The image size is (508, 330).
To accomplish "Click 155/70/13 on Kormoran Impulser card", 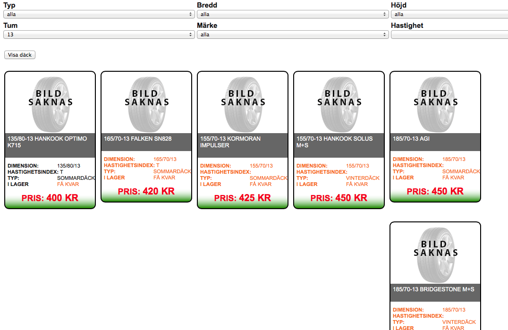I will pos(261,166).
